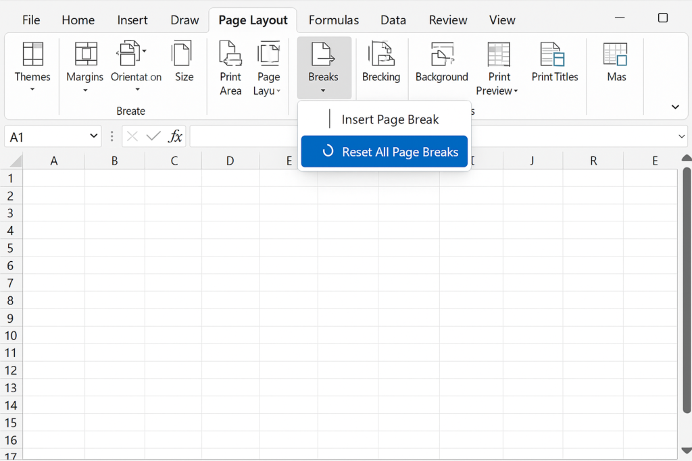Open Print Titles settings
692x461 pixels.
pyautogui.click(x=555, y=61)
